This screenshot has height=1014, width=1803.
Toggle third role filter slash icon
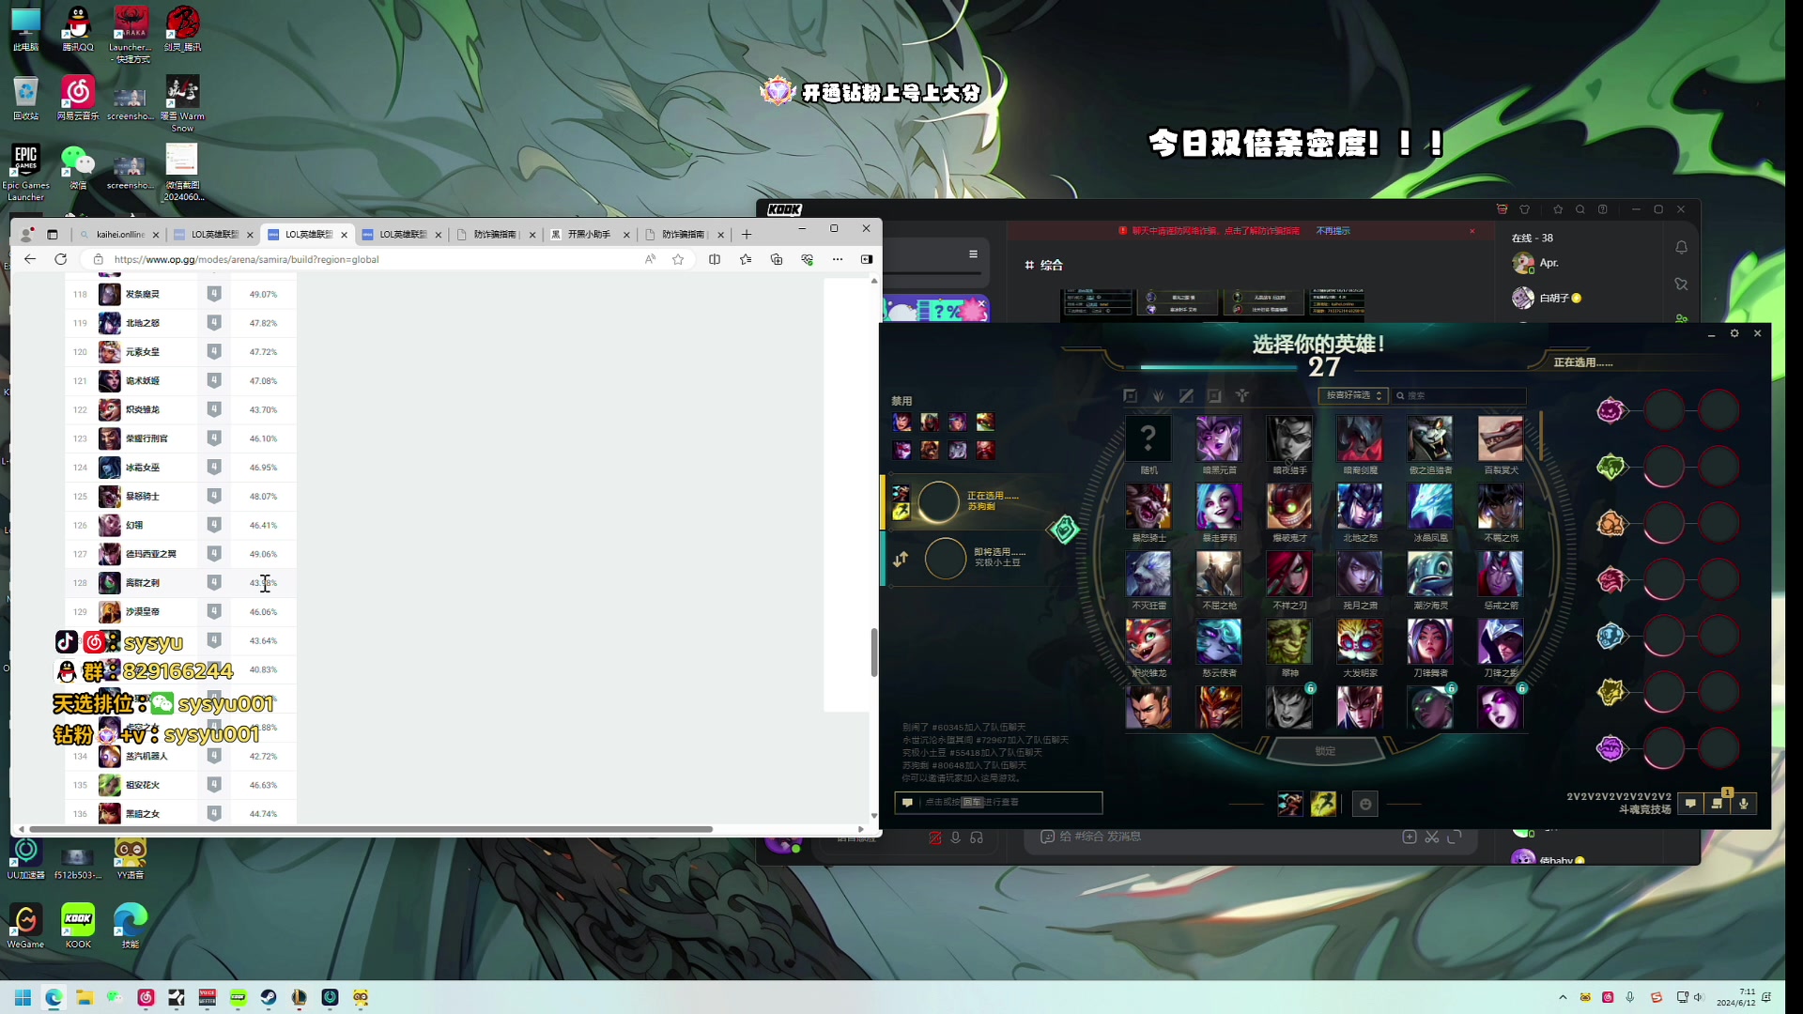click(1186, 396)
